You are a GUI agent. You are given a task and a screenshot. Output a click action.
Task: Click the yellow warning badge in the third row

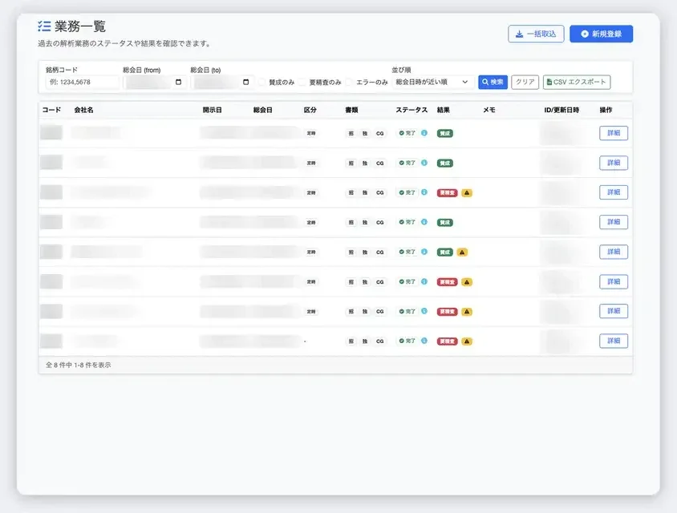point(467,193)
